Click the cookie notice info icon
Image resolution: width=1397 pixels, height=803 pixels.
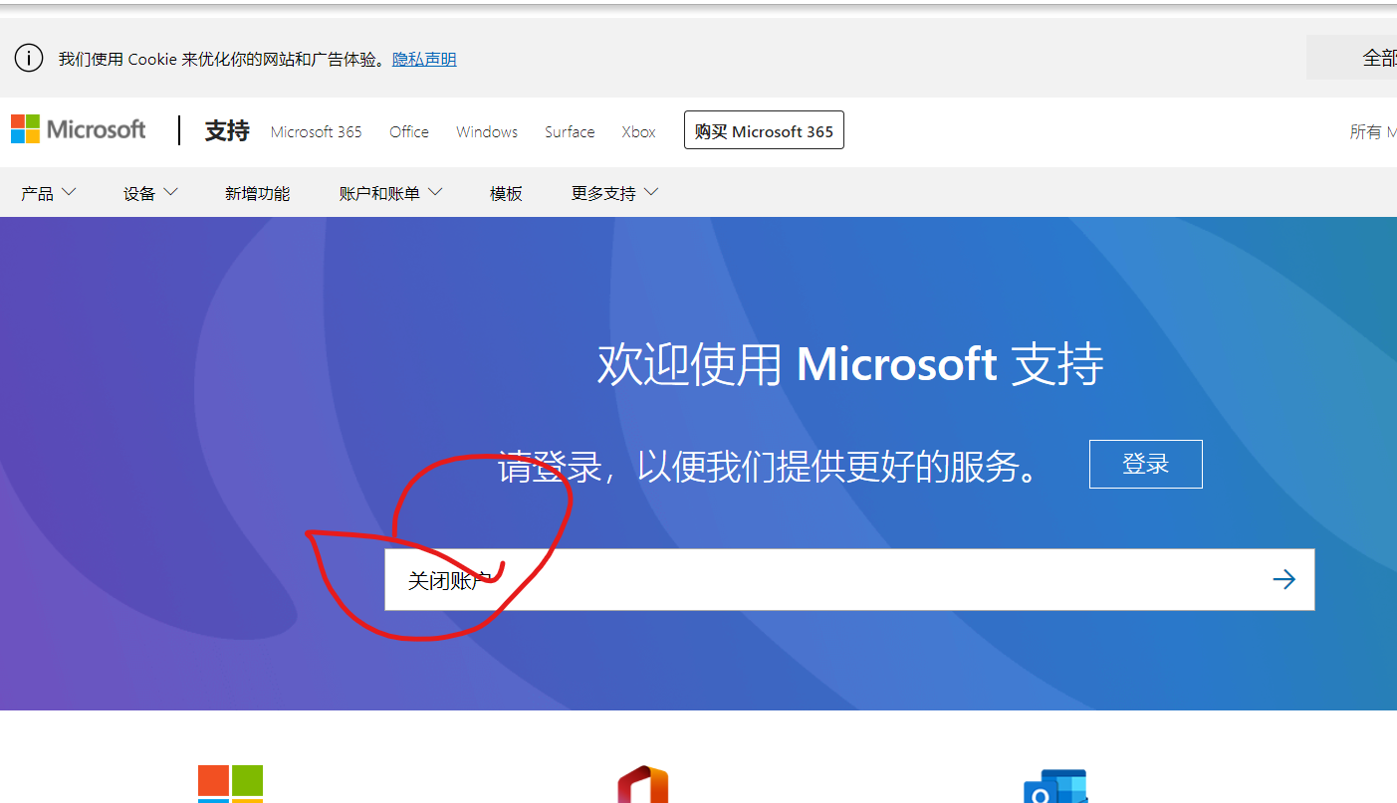[29, 59]
